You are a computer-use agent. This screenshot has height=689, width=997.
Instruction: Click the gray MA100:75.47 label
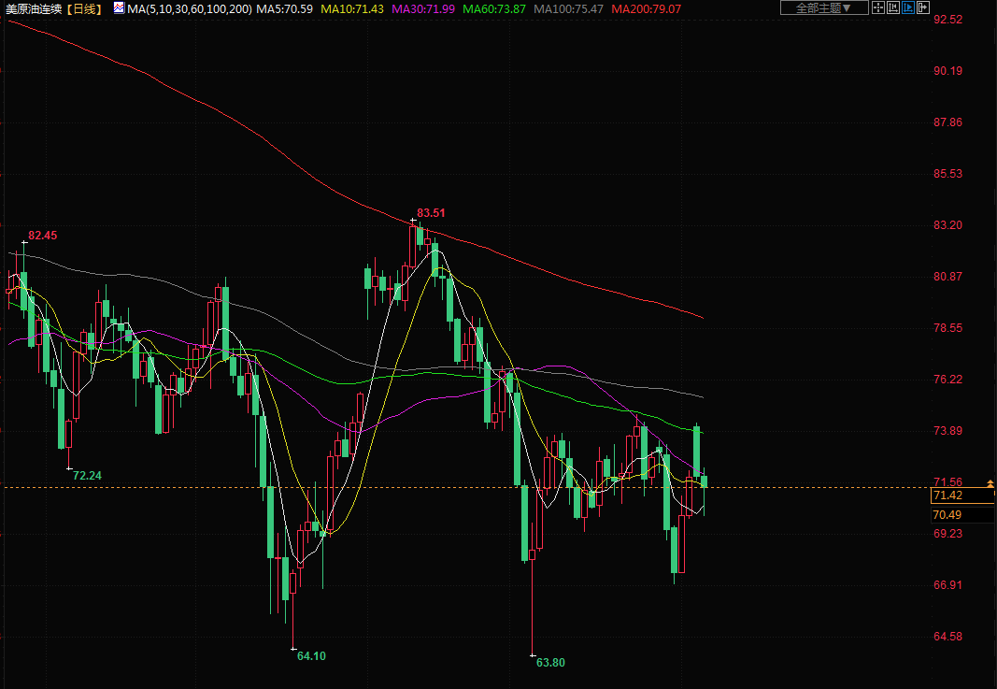coord(568,8)
